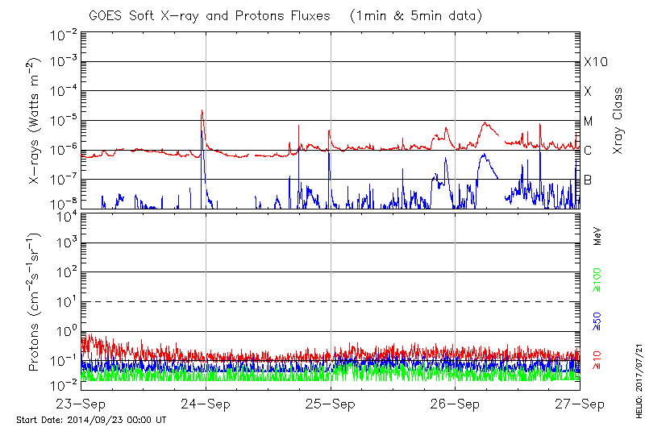Select the 25-Sep date label
This screenshot has width=645, height=427.
pyautogui.click(x=331, y=403)
